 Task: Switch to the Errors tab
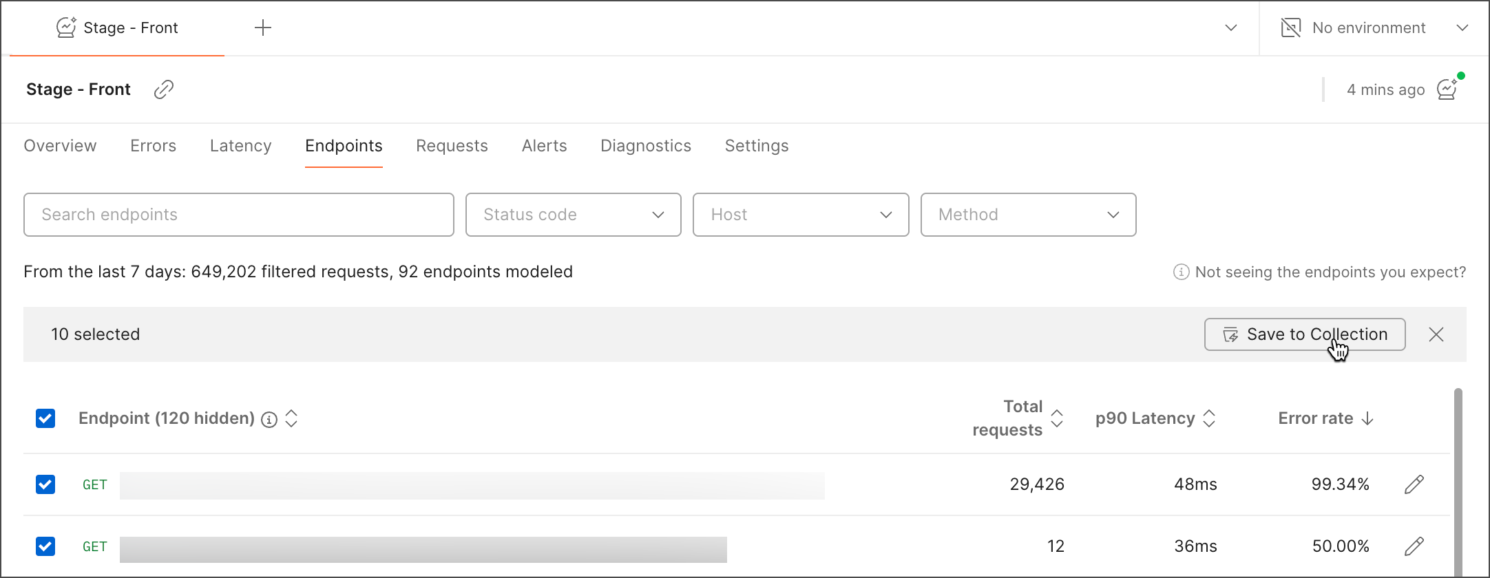click(153, 146)
